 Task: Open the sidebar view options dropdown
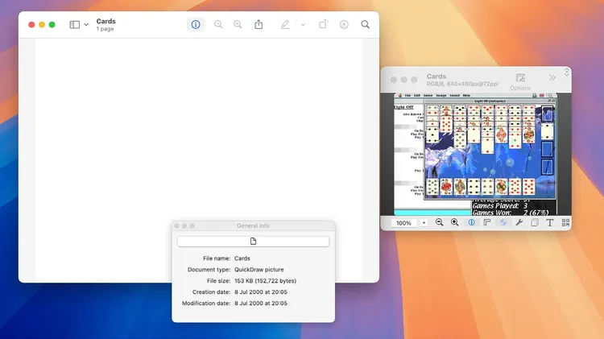pyautogui.click(x=86, y=25)
